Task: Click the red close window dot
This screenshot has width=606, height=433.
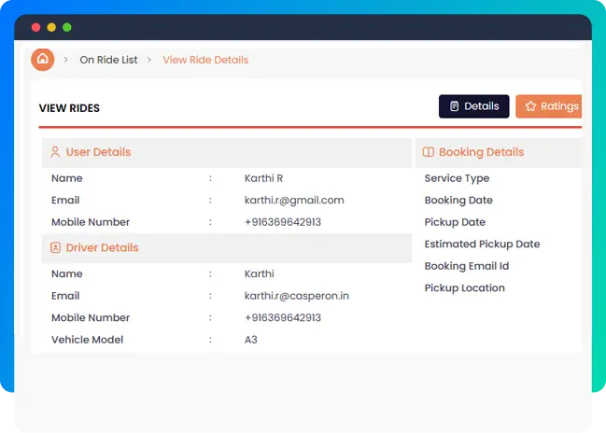Action: [x=36, y=27]
